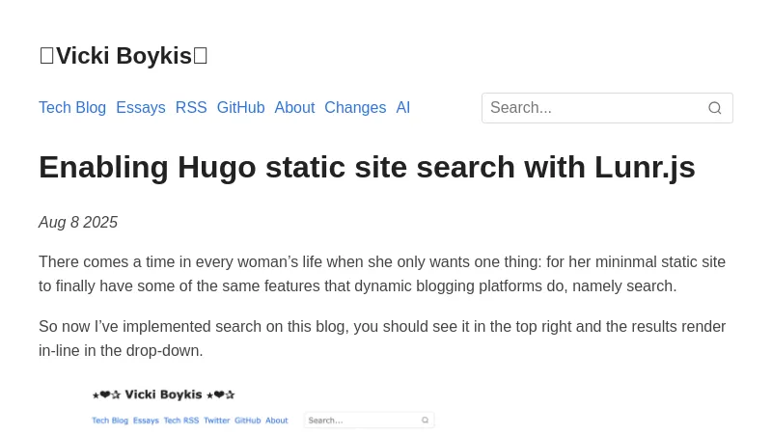Click the About link in embedded screenshot
The image size is (772, 434).
point(277,420)
